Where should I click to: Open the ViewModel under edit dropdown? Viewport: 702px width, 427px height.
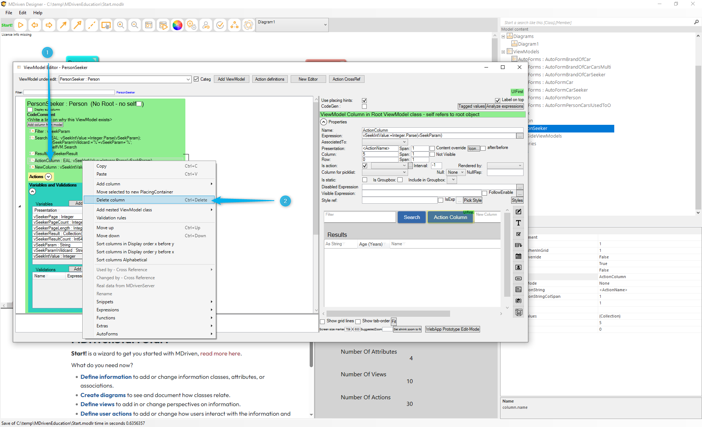(x=188, y=79)
